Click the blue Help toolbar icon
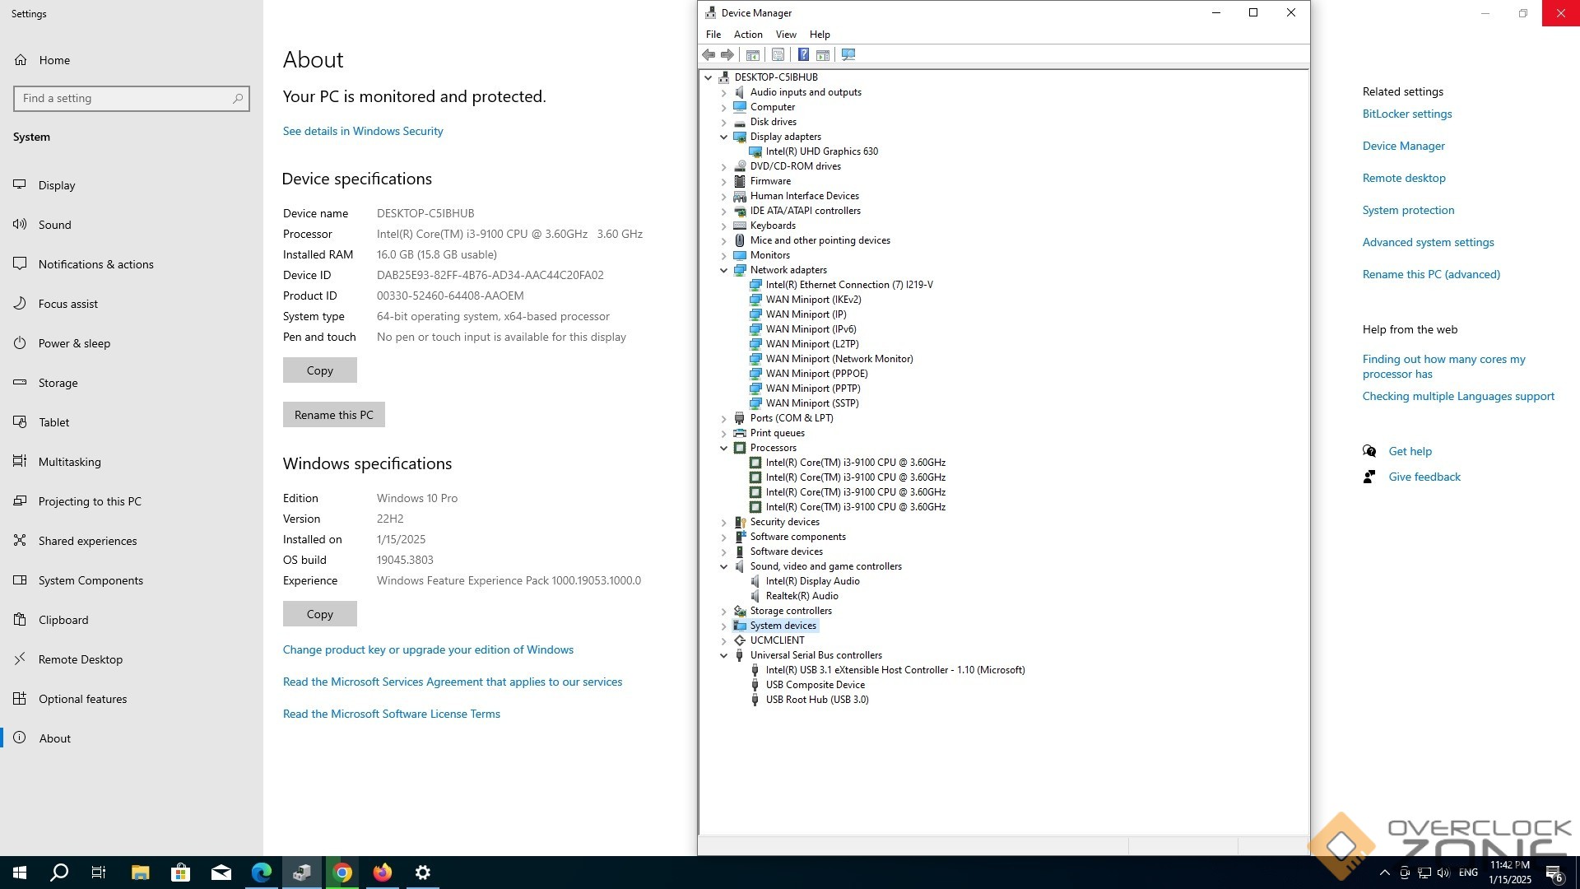The height and width of the screenshot is (889, 1580). 803,54
